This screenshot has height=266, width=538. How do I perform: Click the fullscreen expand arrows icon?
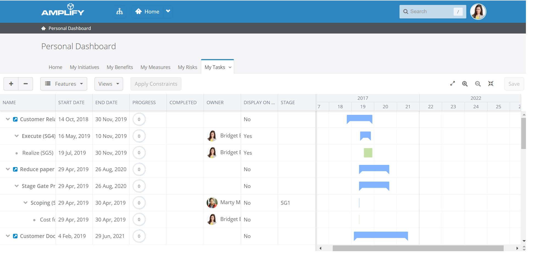point(453,84)
